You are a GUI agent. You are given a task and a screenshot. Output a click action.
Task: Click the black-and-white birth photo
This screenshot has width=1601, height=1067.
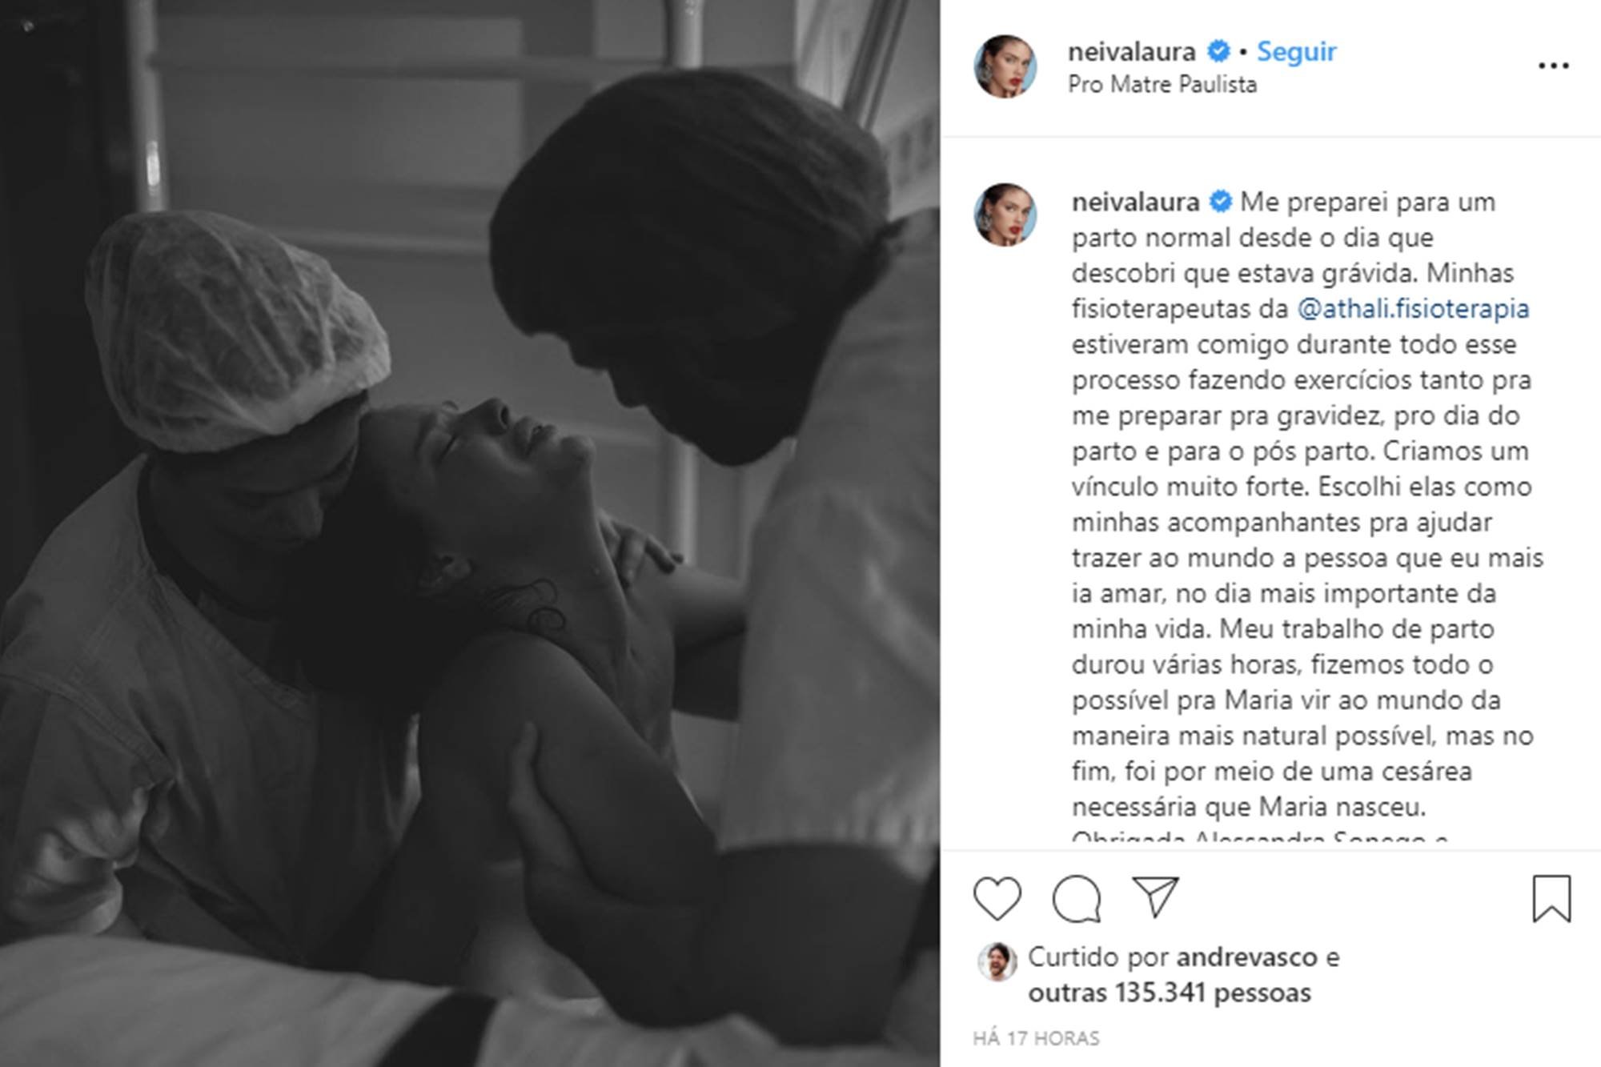(x=470, y=533)
